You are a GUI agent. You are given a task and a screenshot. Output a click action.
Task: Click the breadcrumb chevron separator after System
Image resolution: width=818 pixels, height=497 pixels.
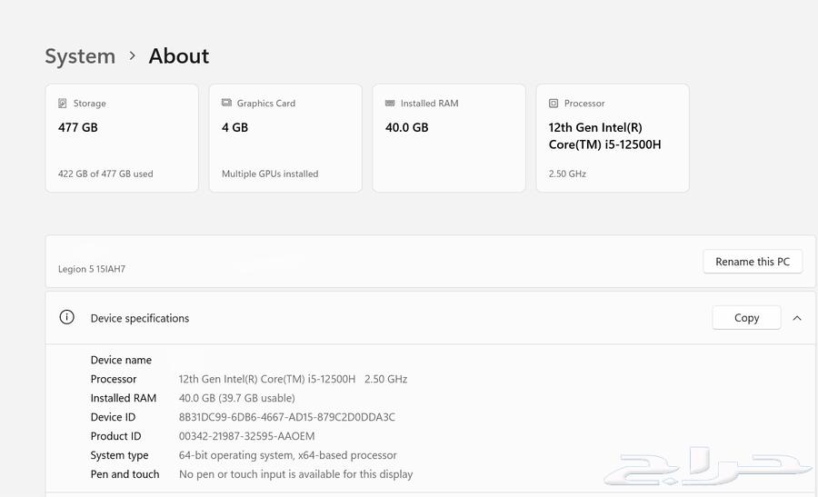click(x=133, y=55)
